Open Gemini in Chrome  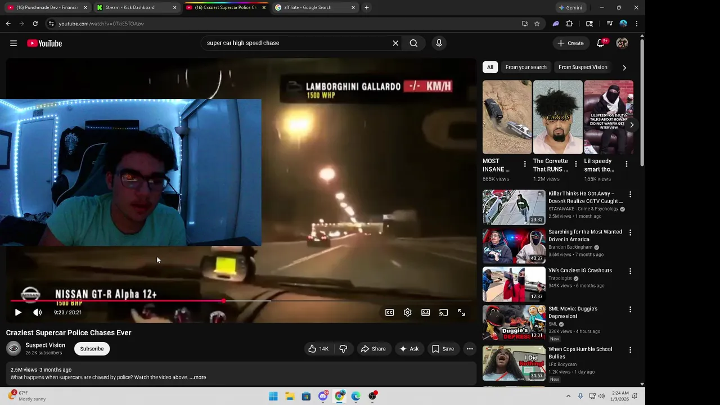click(x=570, y=7)
